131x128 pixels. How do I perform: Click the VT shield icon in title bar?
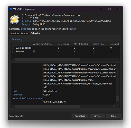(11, 9)
